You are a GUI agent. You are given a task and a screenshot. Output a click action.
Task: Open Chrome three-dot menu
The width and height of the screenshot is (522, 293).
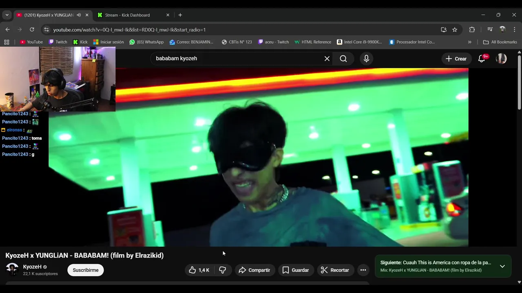coord(514,30)
